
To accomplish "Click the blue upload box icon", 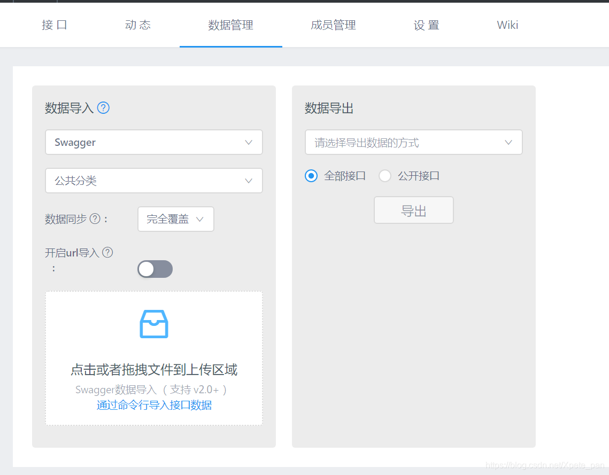I will [154, 323].
